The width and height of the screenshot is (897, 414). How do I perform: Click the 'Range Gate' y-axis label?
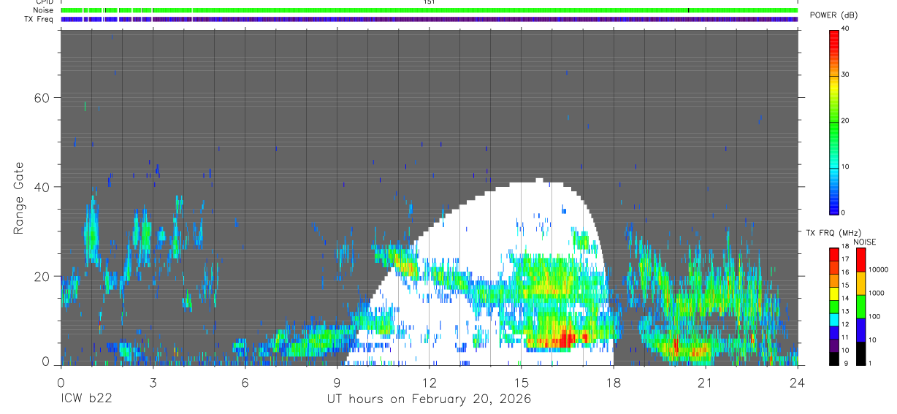click(x=18, y=198)
